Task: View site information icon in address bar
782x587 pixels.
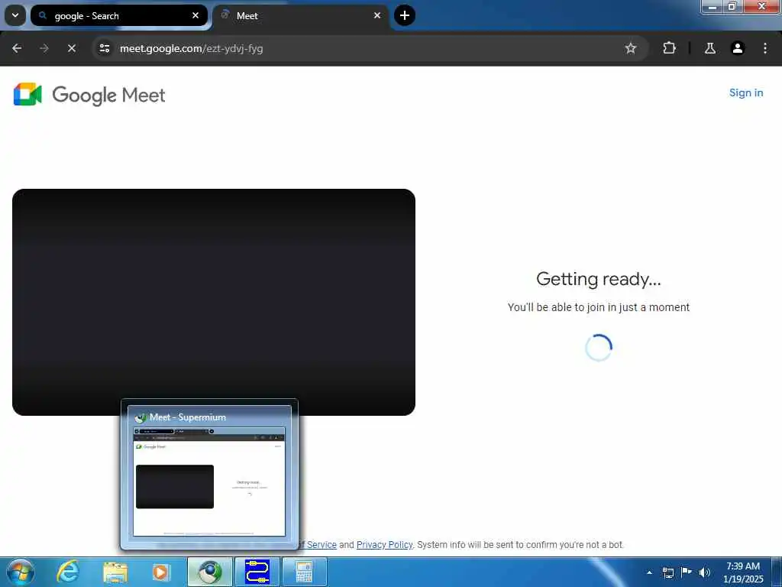Action: tap(104, 48)
